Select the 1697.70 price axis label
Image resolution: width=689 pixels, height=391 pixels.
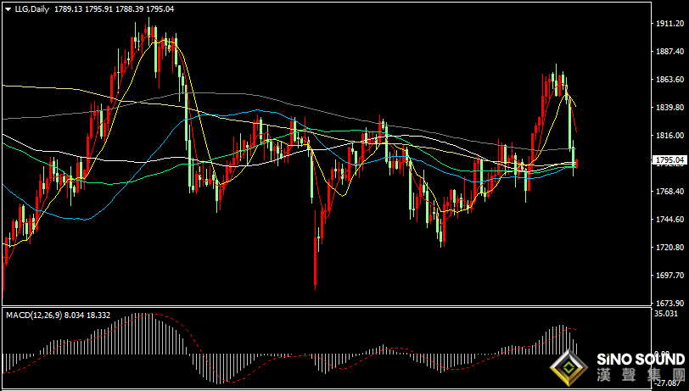coord(670,276)
